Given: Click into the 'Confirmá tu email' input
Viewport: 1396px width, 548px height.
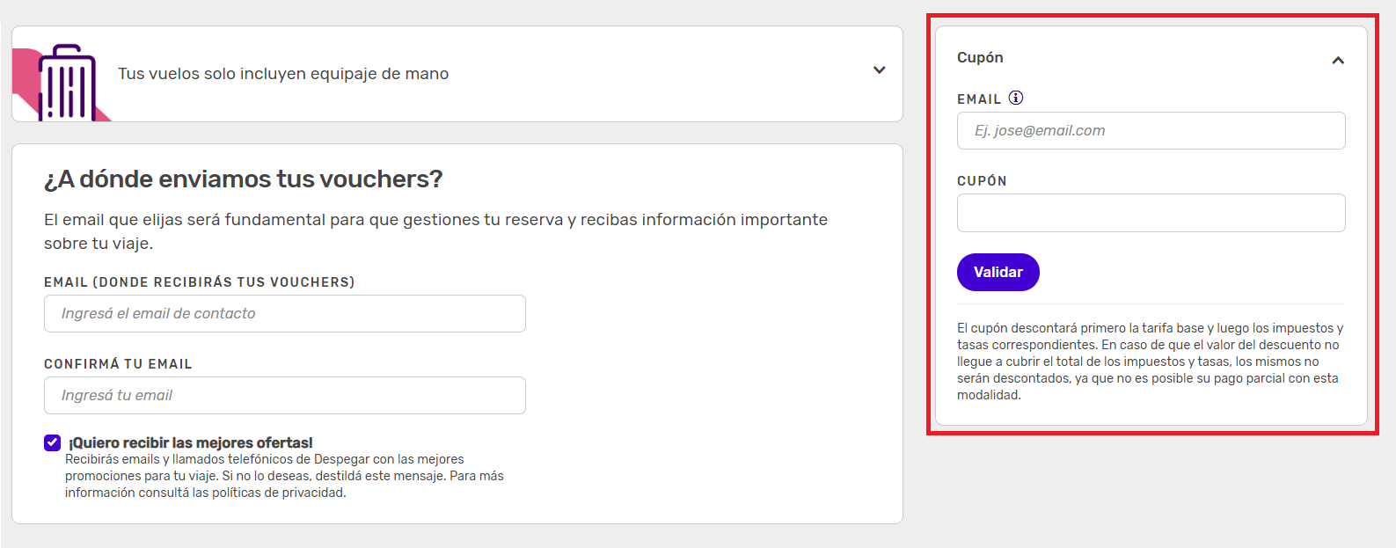Looking at the screenshot, I should [x=285, y=396].
